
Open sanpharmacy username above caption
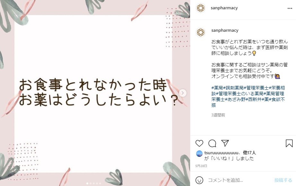[225, 30]
